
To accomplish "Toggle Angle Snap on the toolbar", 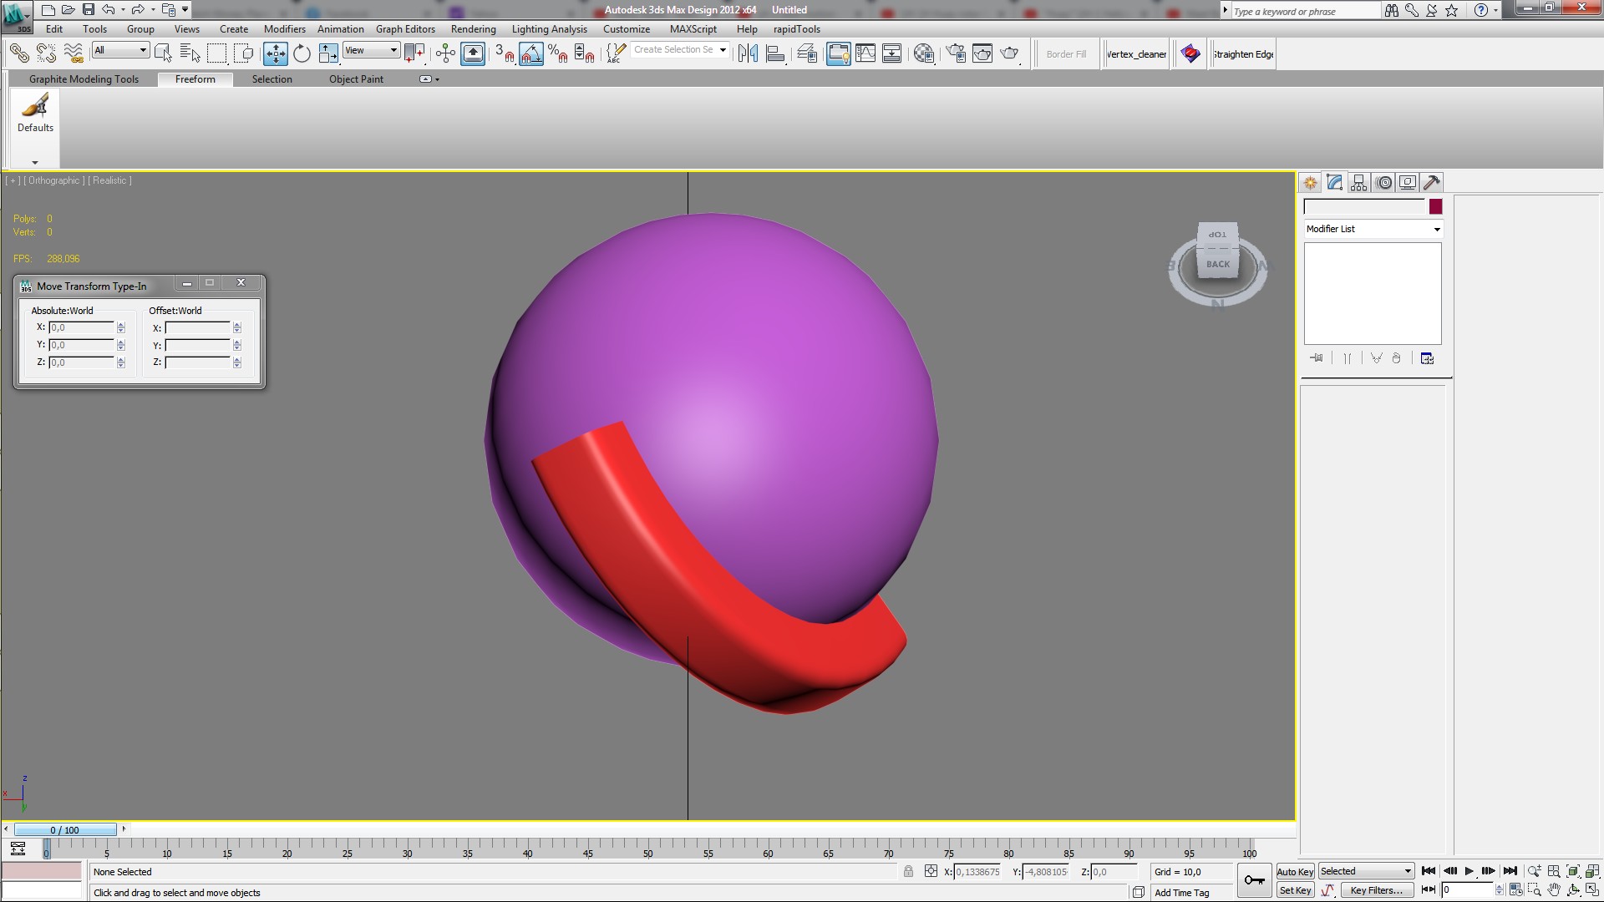I will coord(531,54).
